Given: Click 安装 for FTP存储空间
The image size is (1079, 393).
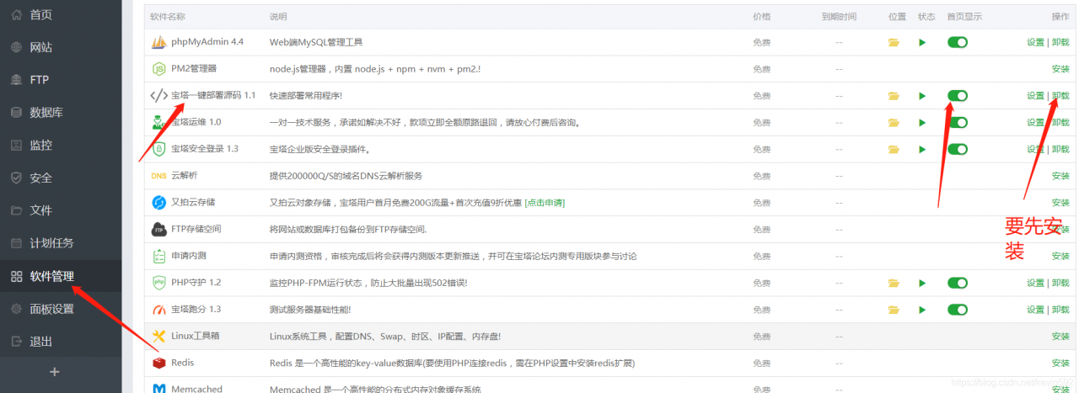Looking at the screenshot, I should (1060, 230).
